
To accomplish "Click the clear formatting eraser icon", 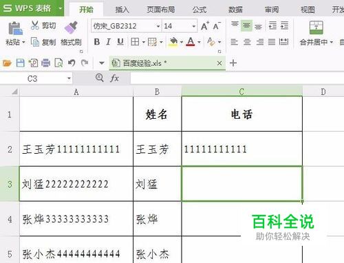I will [211, 42].
